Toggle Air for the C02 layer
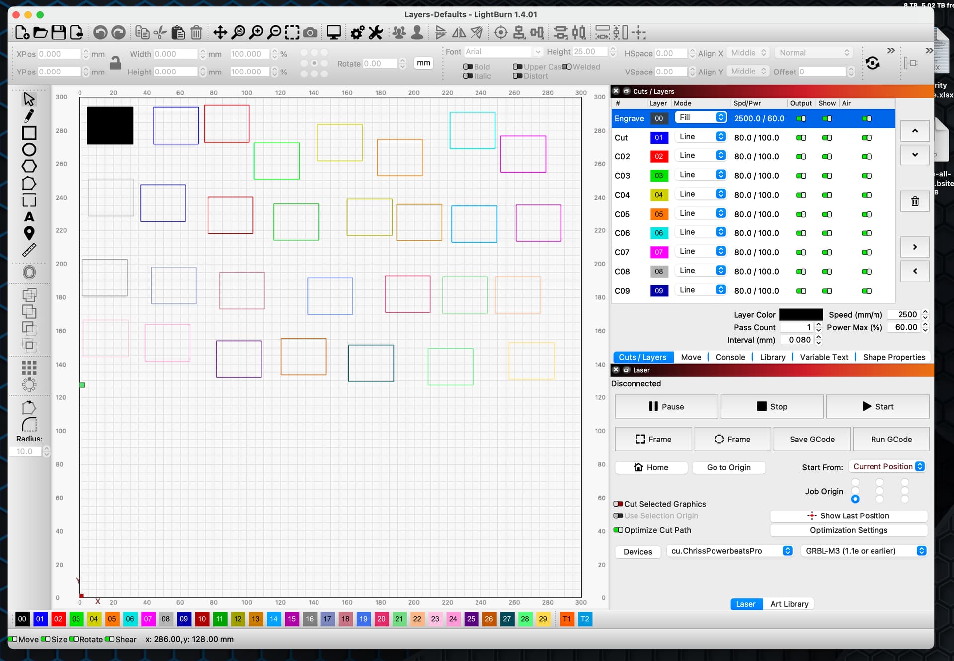Image resolution: width=954 pixels, height=661 pixels. [x=866, y=157]
